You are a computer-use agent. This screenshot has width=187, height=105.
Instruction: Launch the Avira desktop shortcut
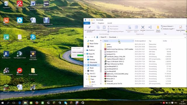point(20,5)
